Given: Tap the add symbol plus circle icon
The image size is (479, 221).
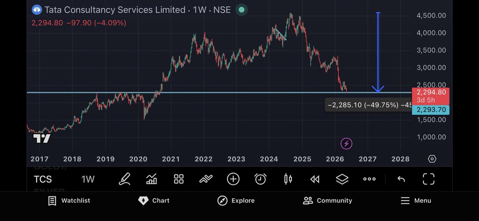Looking at the screenshot, I should point(233,179).
